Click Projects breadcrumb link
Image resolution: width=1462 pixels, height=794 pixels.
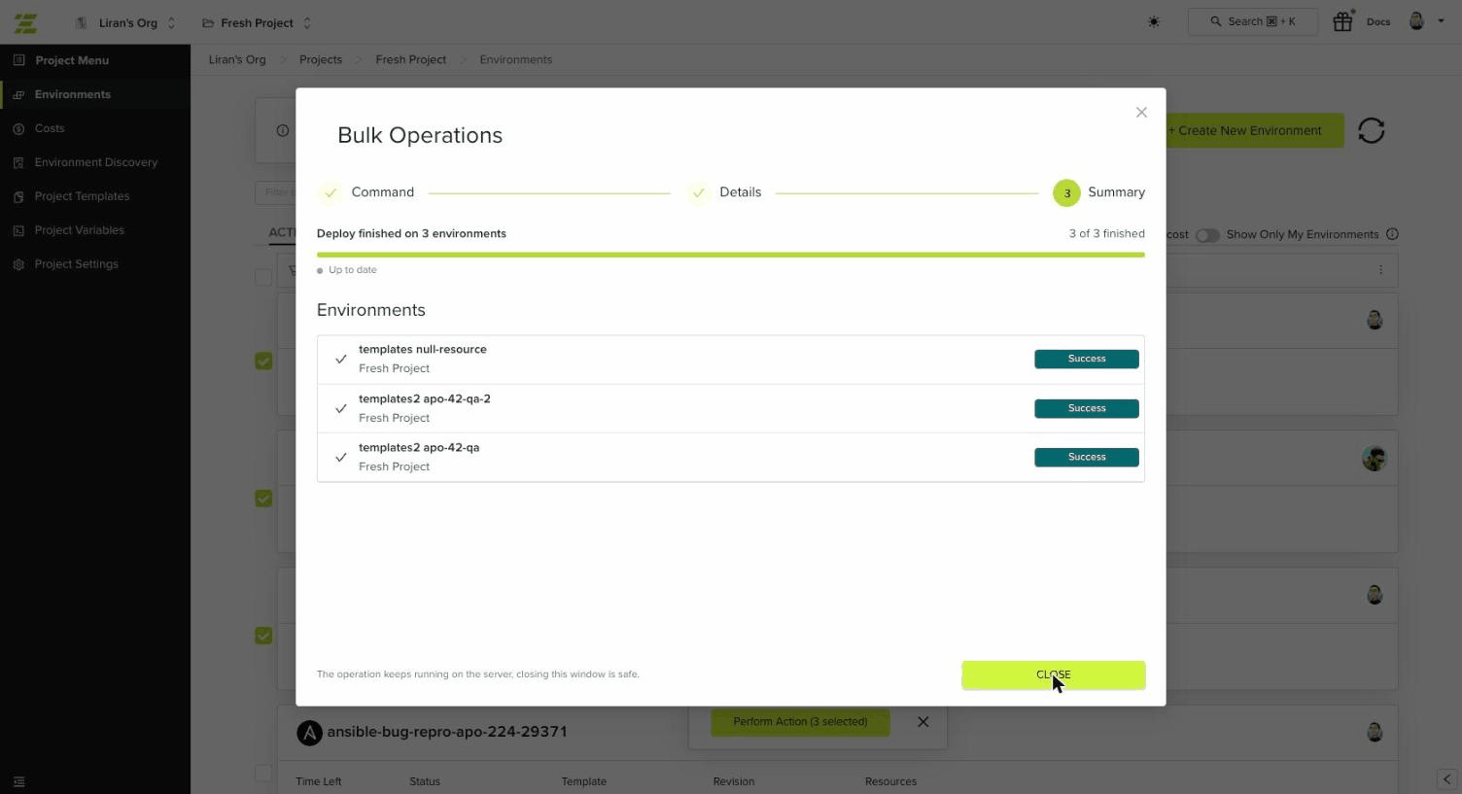pos(321,59)
